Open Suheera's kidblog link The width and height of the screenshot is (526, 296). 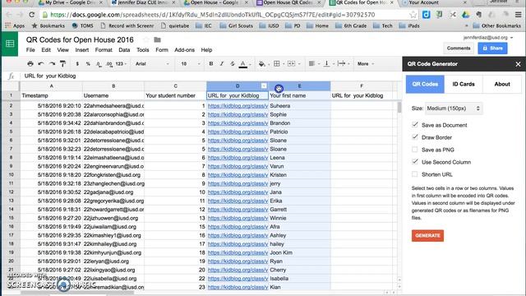point(238,106)
